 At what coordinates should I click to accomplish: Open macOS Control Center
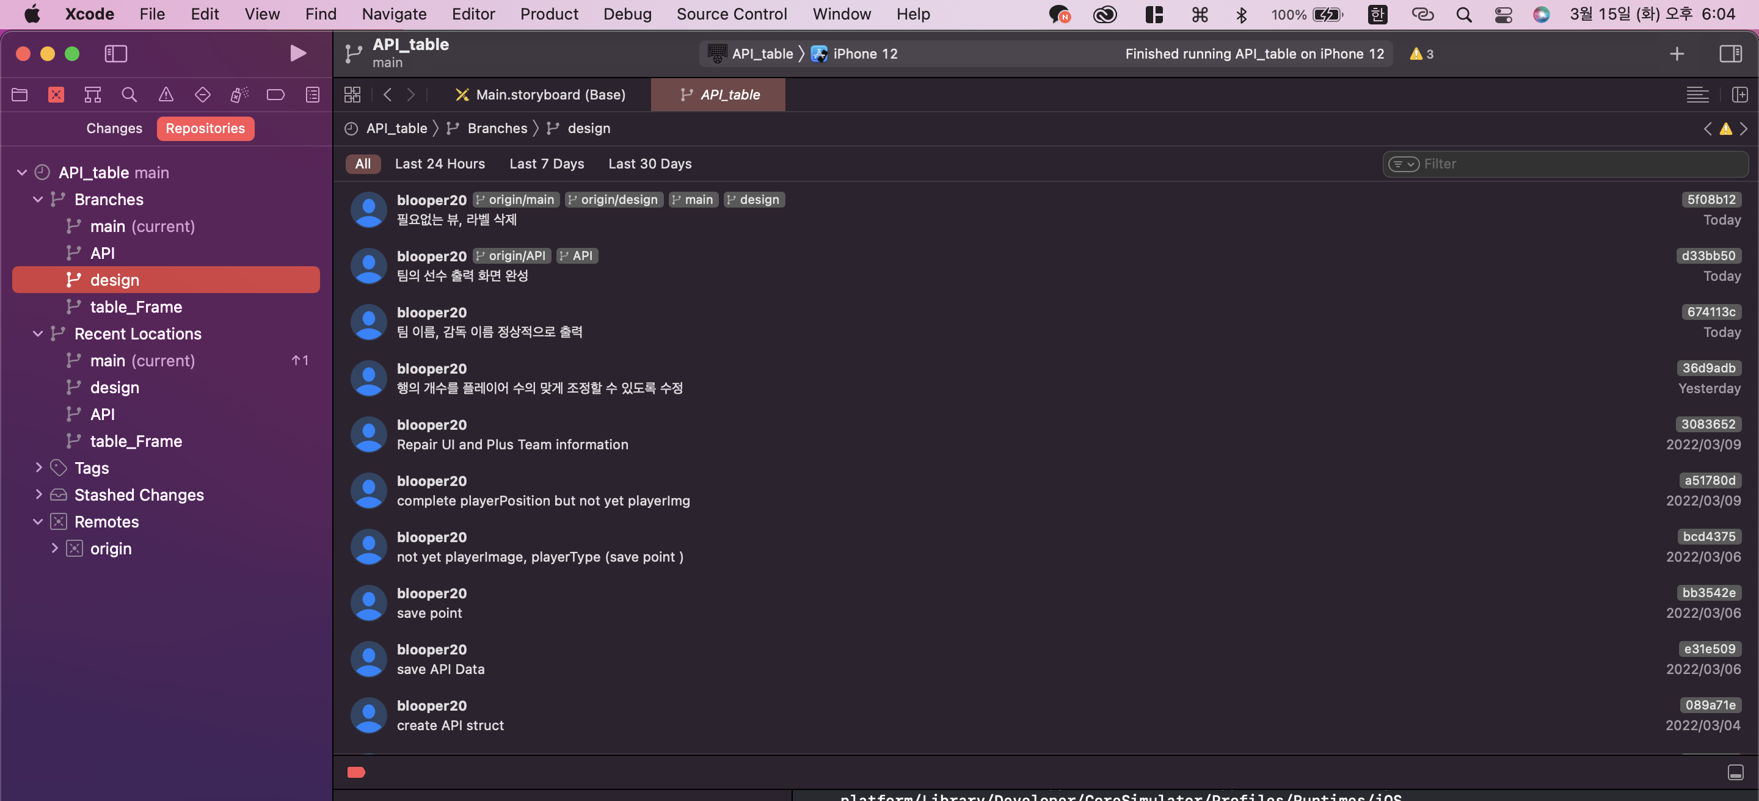[1503, 14]
